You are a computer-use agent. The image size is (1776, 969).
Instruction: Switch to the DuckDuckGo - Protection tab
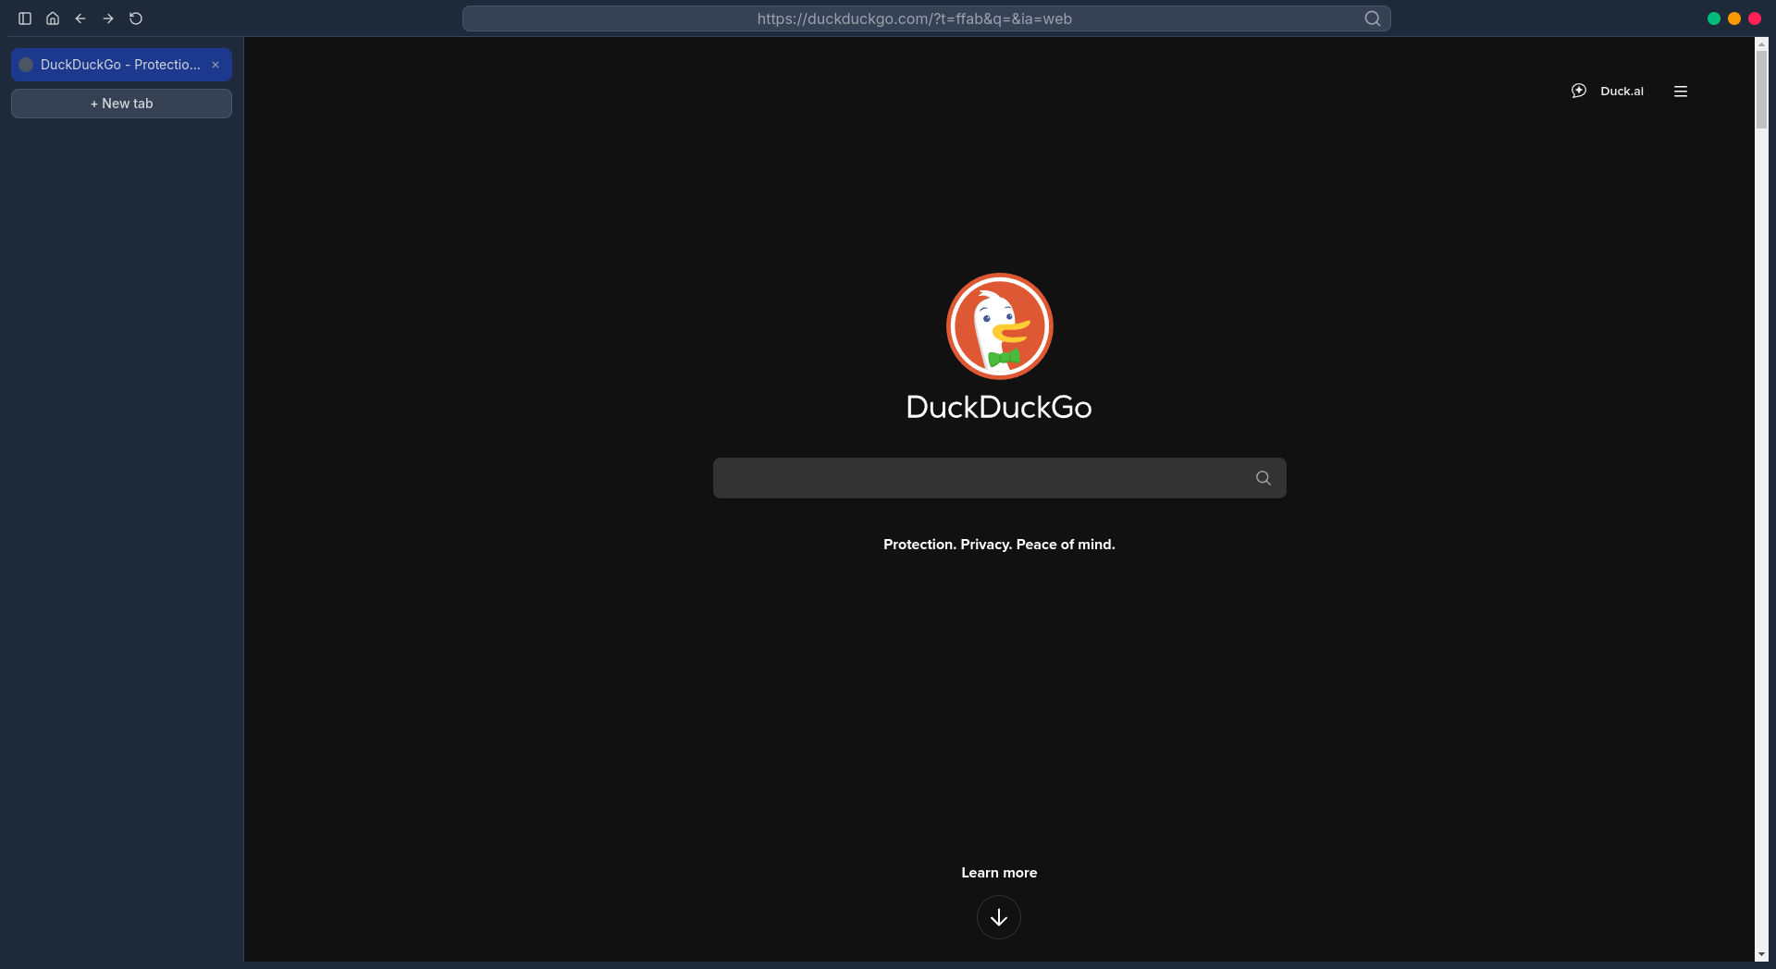click(x=116, y=65)
